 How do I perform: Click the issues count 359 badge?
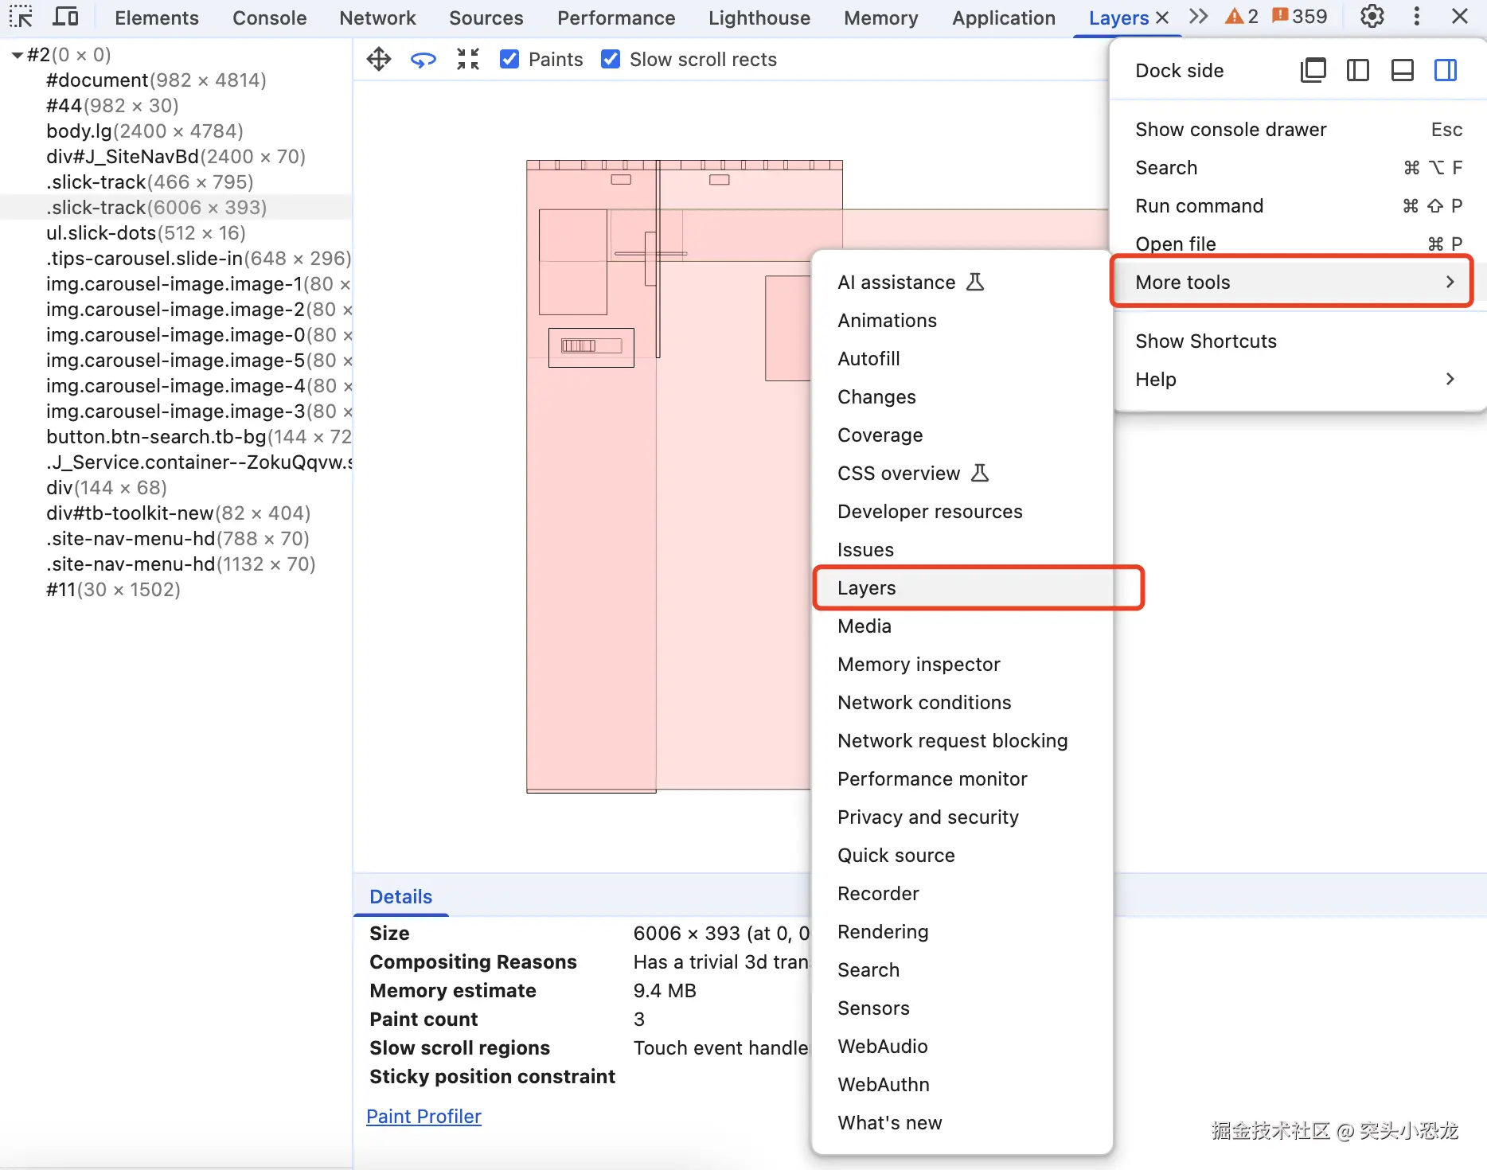click(x=1300, y=17)
